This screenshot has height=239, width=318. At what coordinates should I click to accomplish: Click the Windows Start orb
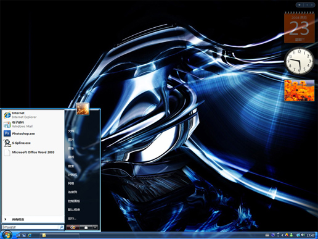[7, 235]
